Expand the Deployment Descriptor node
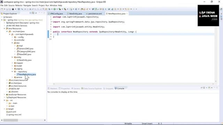The image size is (223, 125). click(5, 23)
